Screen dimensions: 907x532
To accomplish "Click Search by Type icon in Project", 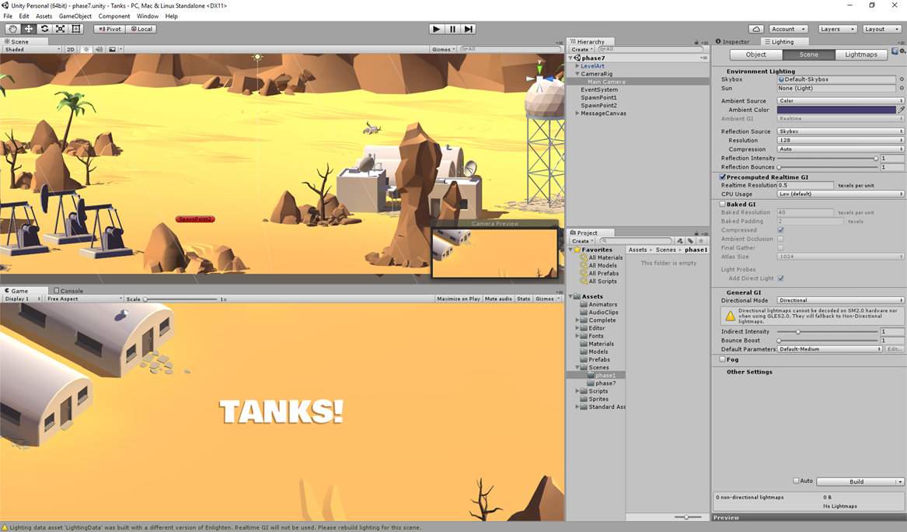I will 680,241.
